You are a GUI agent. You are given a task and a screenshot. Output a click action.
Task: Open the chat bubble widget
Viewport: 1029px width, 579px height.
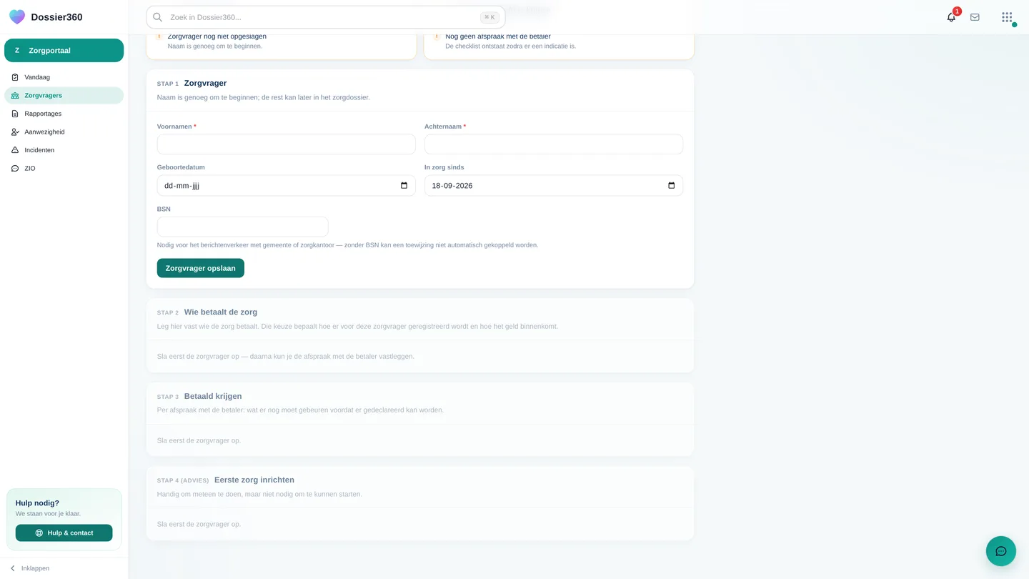pyautogui.click(x=1001, y=551)
